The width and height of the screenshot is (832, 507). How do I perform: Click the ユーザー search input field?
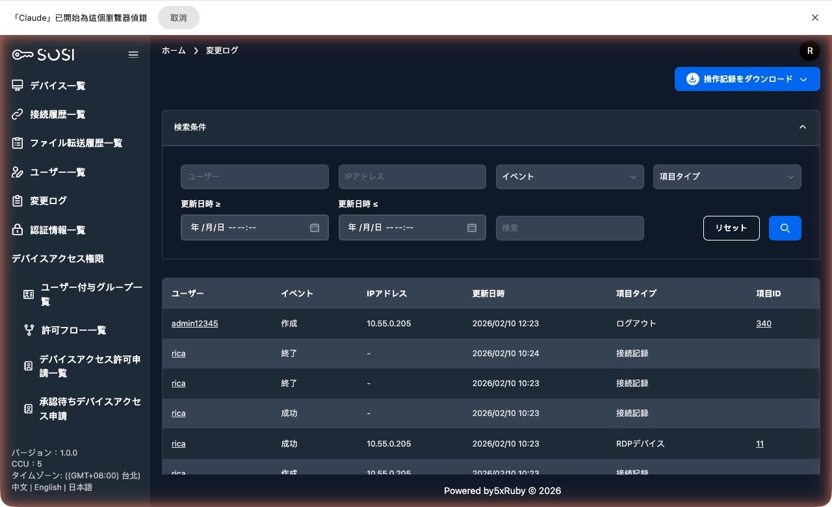254,177
